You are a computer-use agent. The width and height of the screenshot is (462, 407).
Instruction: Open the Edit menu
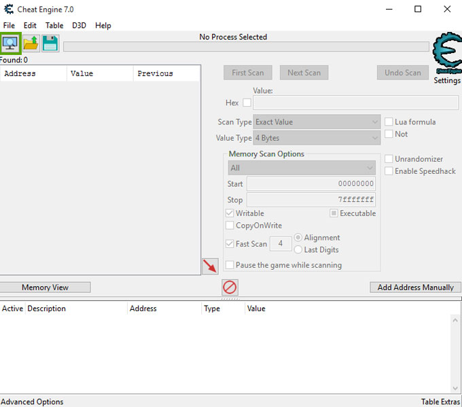click(x=30, y=25)
